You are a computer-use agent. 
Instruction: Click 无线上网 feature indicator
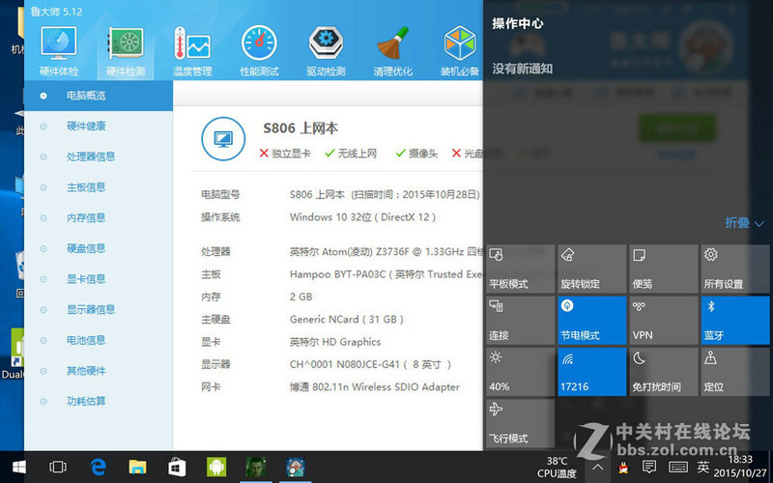coord(351,154)
